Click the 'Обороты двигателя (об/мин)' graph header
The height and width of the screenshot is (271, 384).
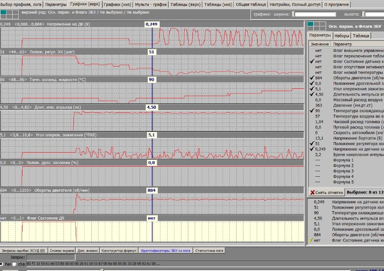pos(152,190)
